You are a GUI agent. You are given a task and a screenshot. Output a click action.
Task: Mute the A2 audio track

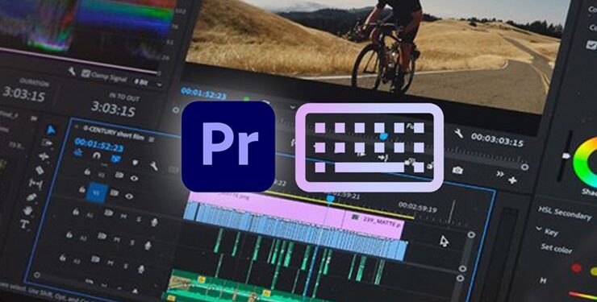pos(117,240)
